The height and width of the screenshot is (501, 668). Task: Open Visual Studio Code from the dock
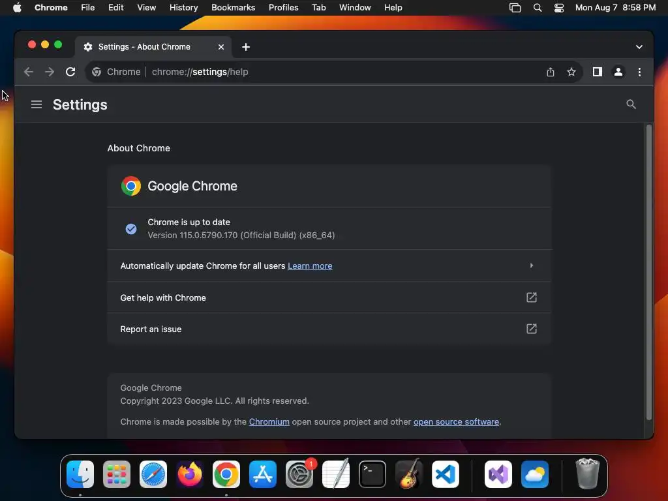445,474
